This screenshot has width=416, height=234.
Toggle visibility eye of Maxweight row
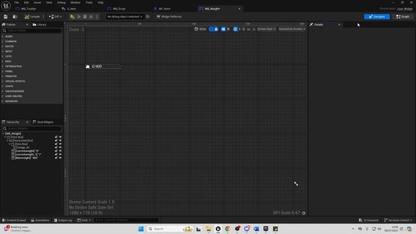pyautogui.click(x=60, y=158)
